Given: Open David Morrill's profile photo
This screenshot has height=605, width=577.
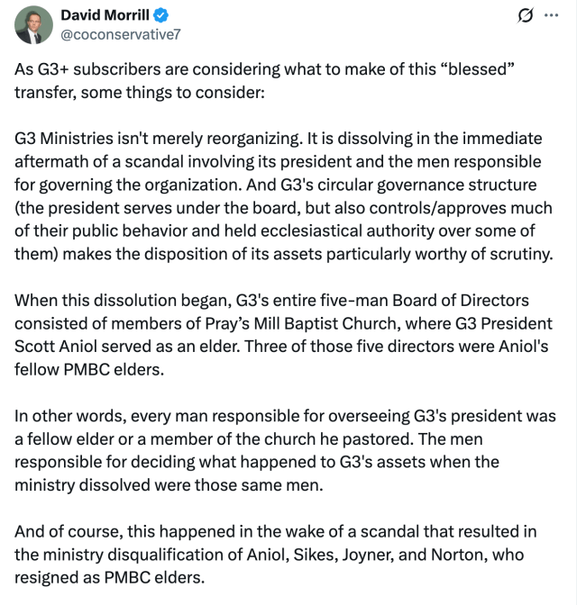Looking at the screenshot, I should [x=33, y=24].
